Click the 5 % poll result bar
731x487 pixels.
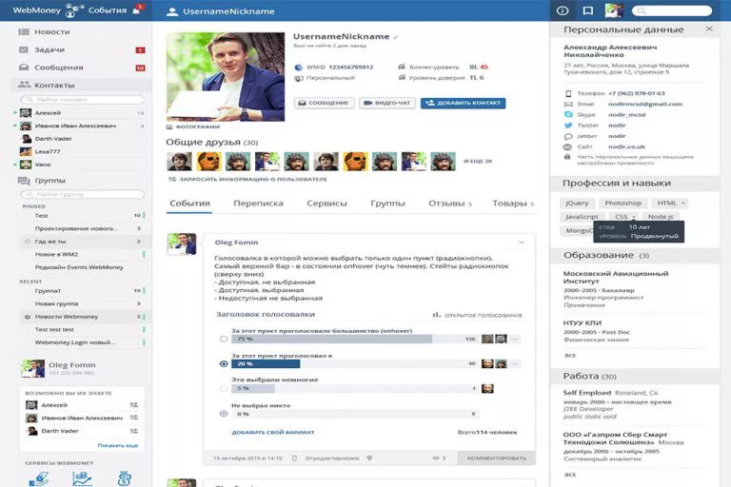[x=354, y=388]
